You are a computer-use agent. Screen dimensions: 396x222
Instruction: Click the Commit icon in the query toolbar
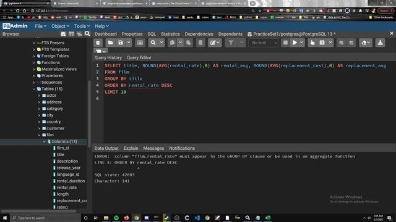(341, 43)
